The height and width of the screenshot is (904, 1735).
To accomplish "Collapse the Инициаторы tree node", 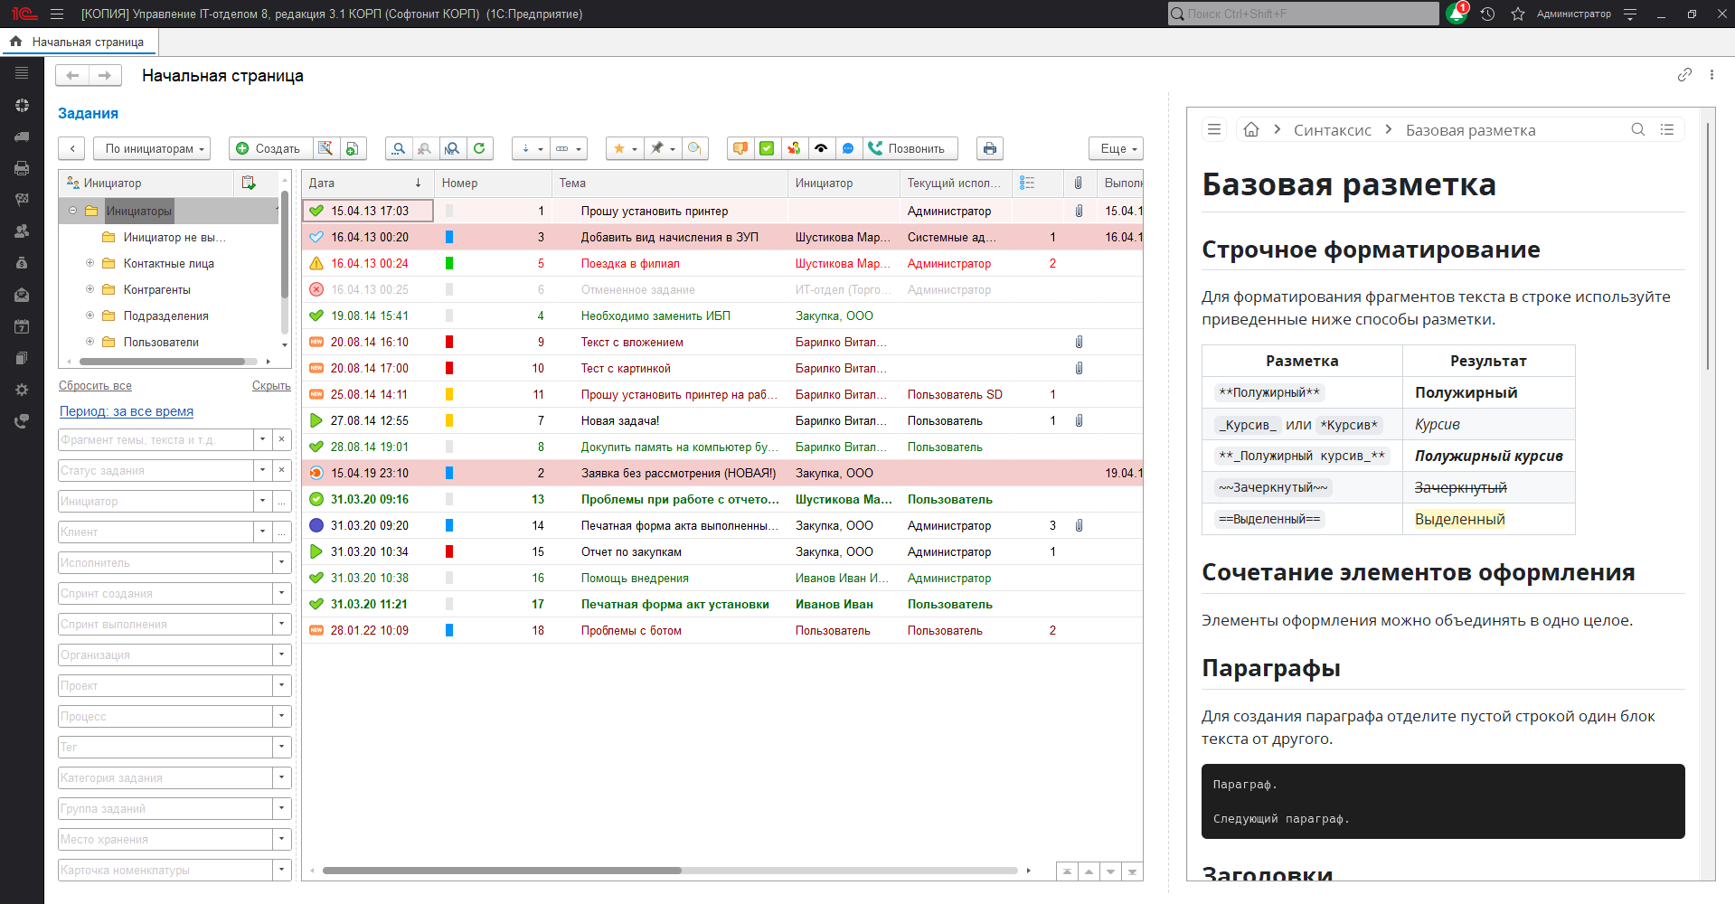I will (x=73, y=211).
